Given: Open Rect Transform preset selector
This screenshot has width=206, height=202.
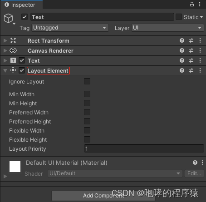Looking at the screenshot, I should 191,40.
